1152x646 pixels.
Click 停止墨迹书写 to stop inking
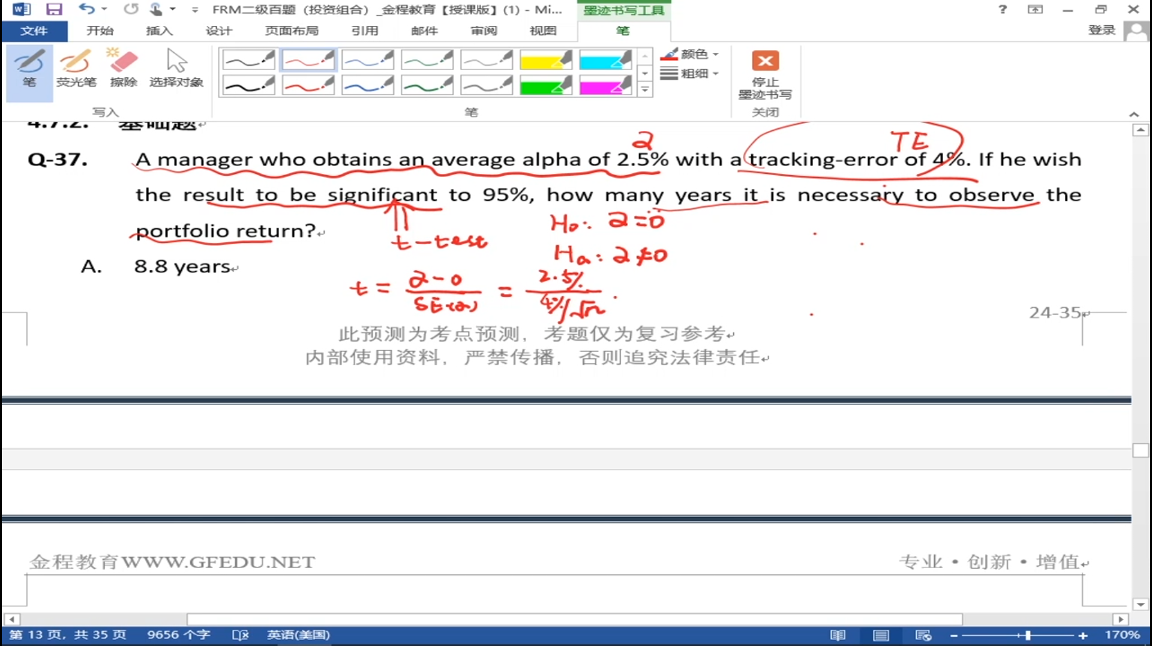pos(765,75)
